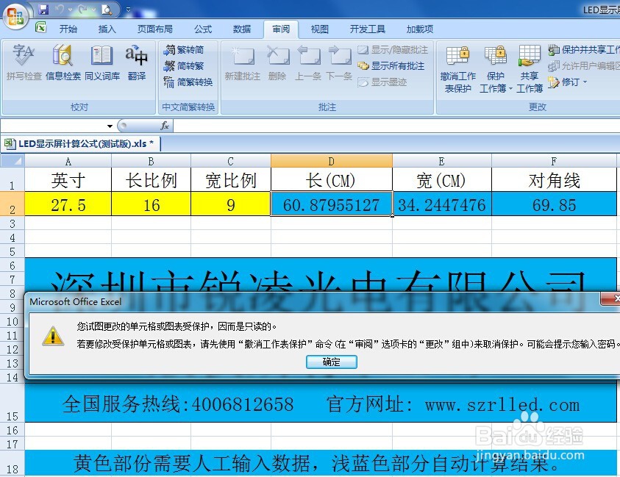
Task: Select cell showing 34.2447476
Action: point(442,204)
